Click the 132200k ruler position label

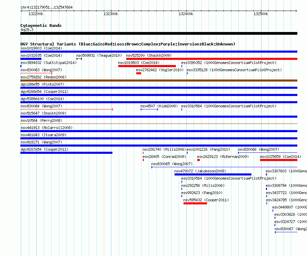pyautogui.click(x=36, y=14)
